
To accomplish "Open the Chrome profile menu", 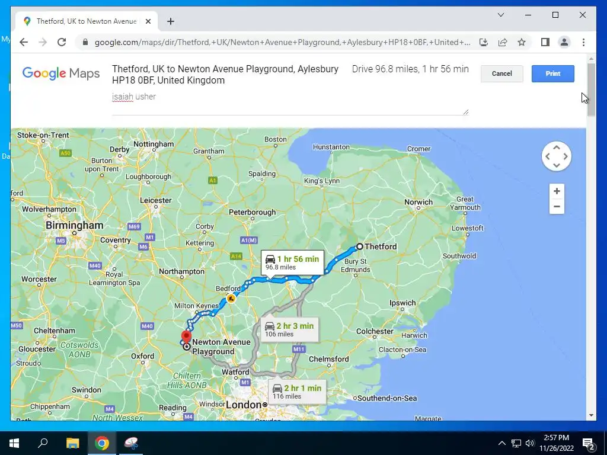I will [x=564, y=42].
